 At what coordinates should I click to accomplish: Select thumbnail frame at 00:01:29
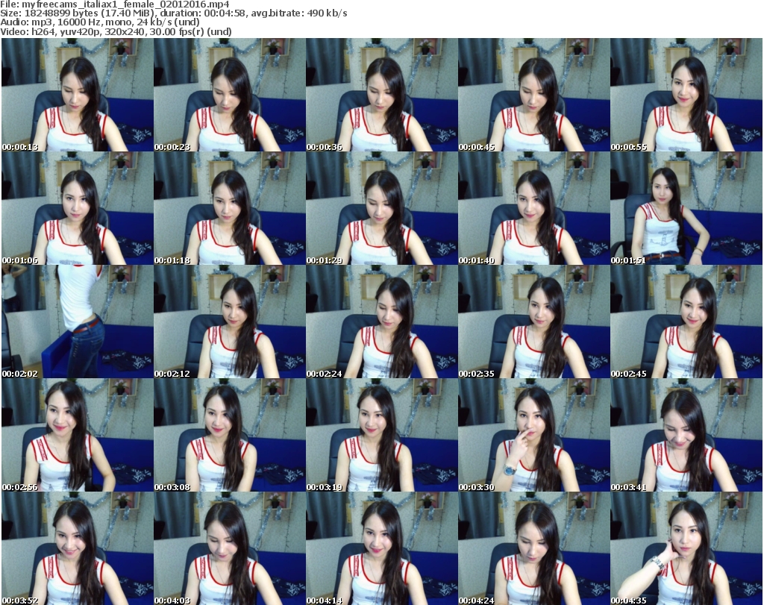pos(381,208)
